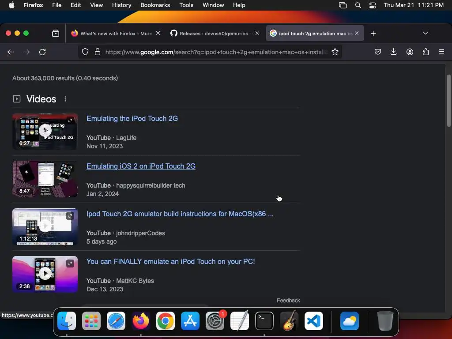Open the History menu
The width and height of the screenshot is (452, 339).
tap(121, 5)
